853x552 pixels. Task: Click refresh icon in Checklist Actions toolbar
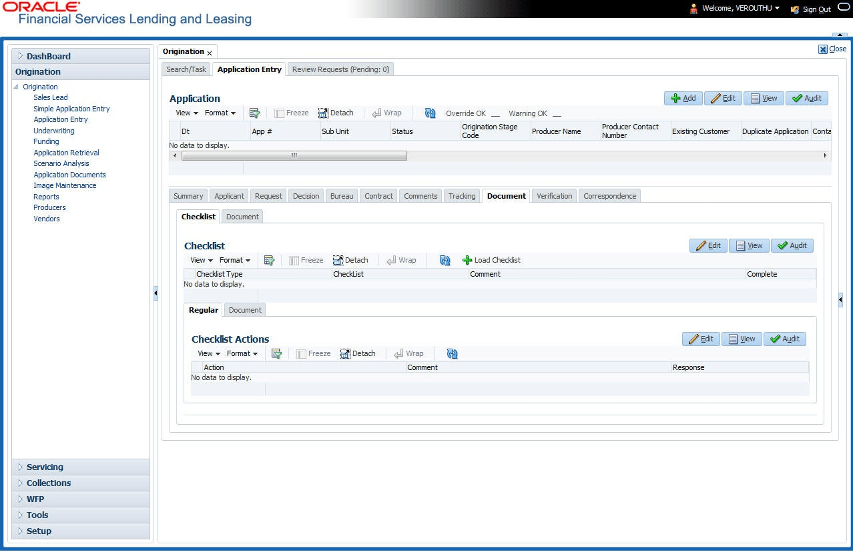coord(452,354)
